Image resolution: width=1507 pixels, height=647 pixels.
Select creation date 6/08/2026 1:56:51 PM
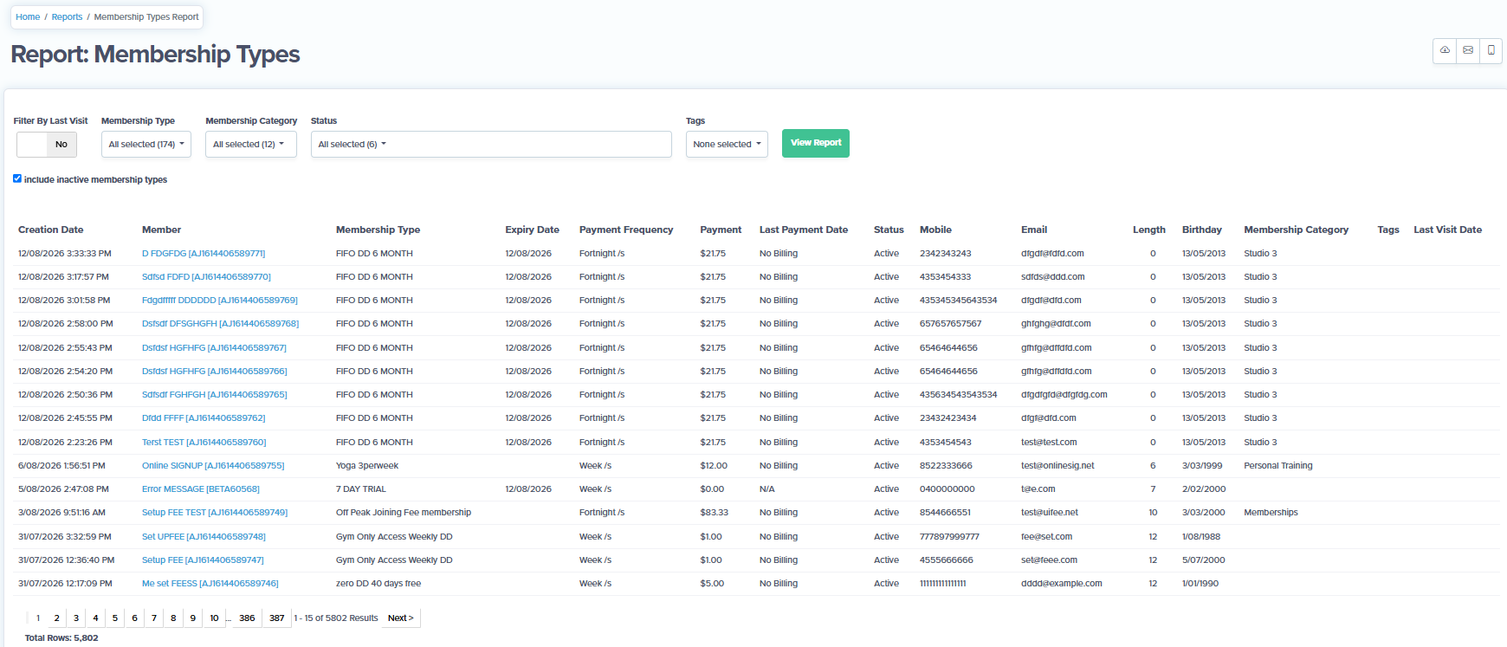(x=61, y=466)
